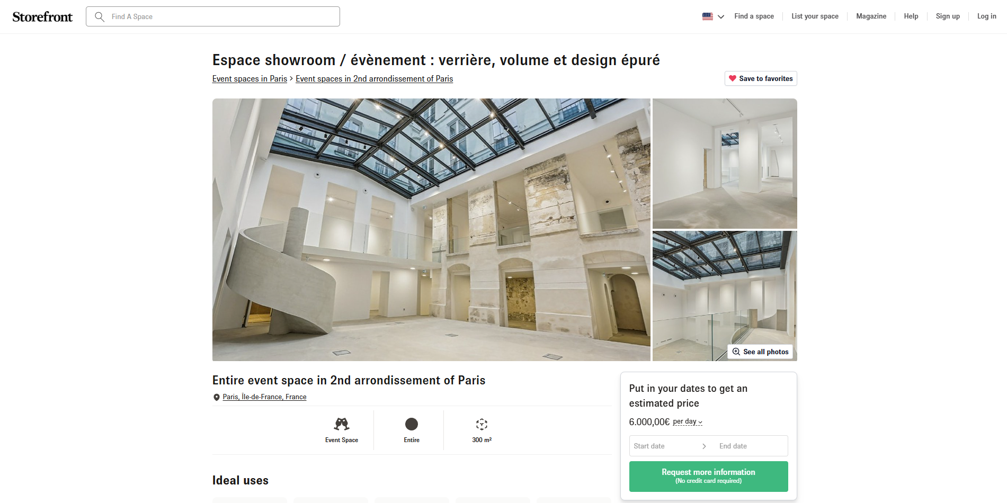Click the heart icon in Save to favorites
This screenshot has height=503, width=1007.
(733, 78)
